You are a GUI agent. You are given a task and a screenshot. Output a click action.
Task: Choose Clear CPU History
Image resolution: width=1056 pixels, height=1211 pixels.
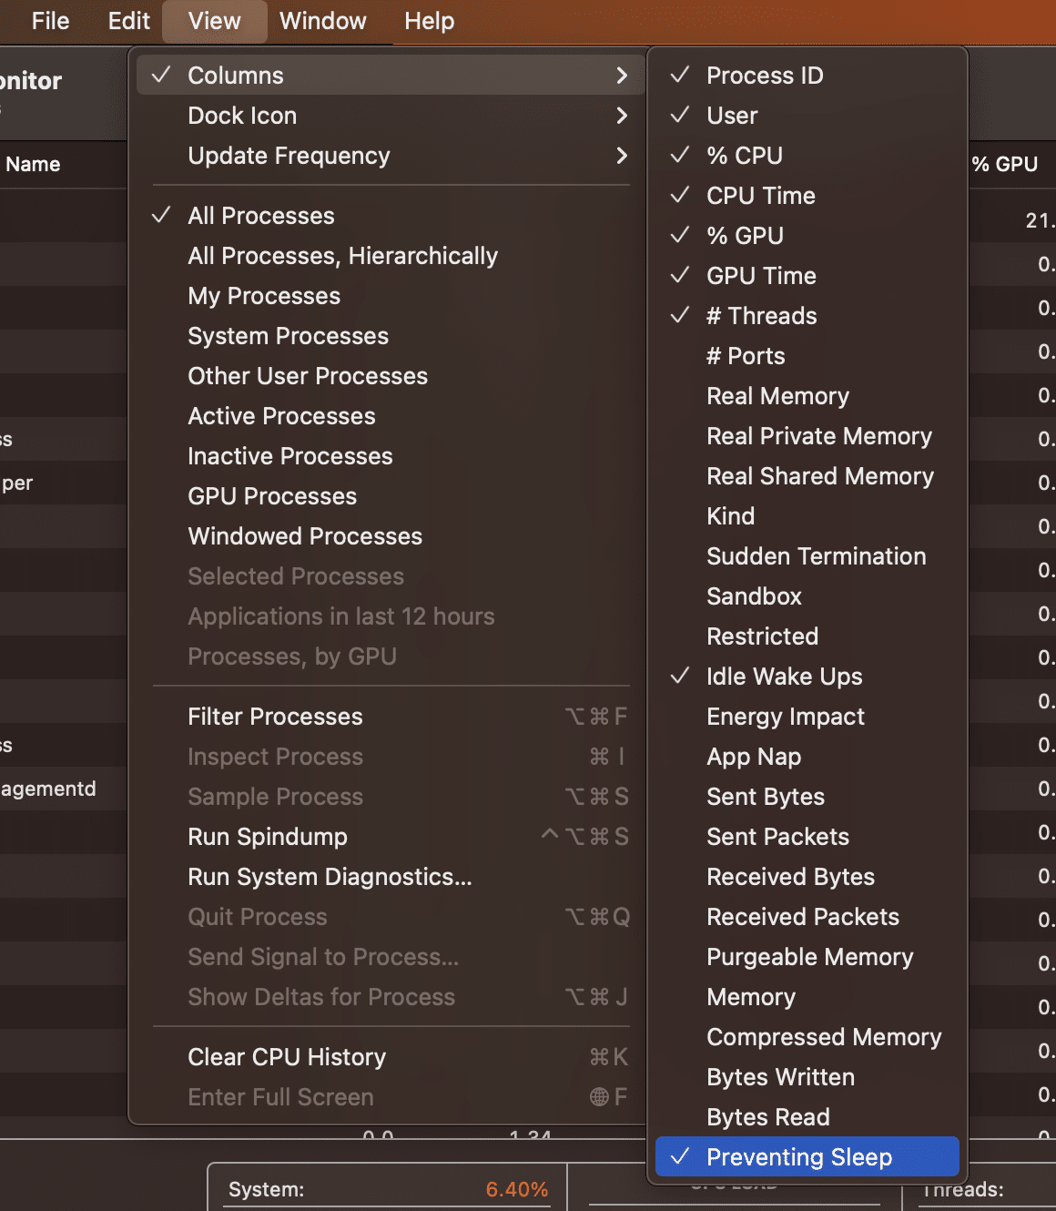(x=391, y=1057)
